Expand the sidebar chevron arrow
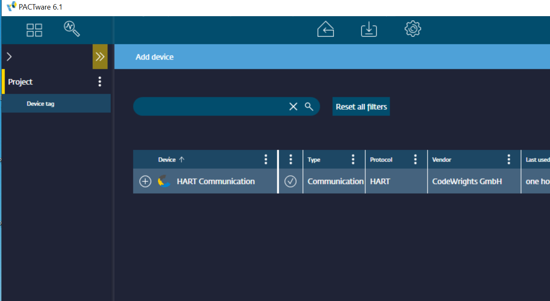The height and width of the screenshot is (301, 550). click(x=10, y=57)
